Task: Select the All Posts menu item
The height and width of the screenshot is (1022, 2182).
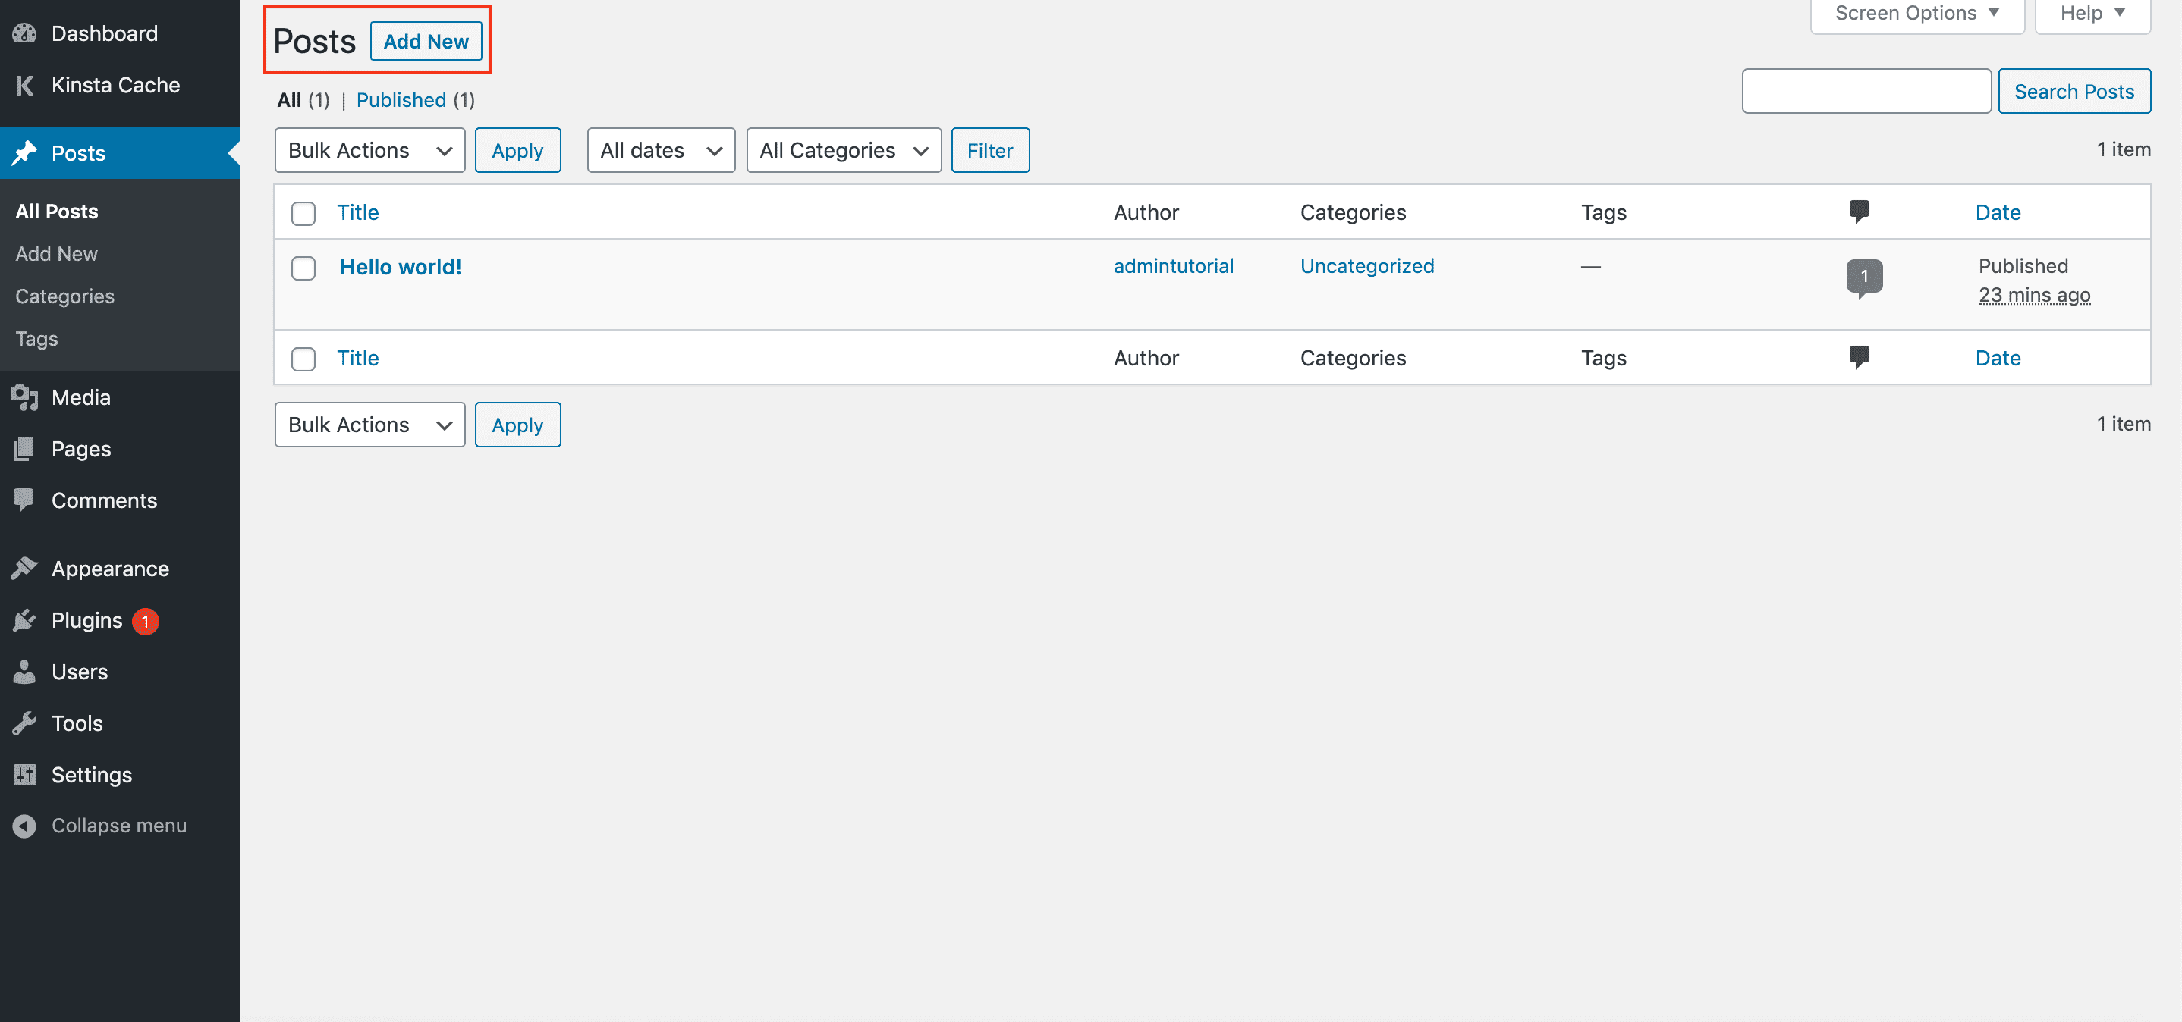Action: [x=57, y=210]
